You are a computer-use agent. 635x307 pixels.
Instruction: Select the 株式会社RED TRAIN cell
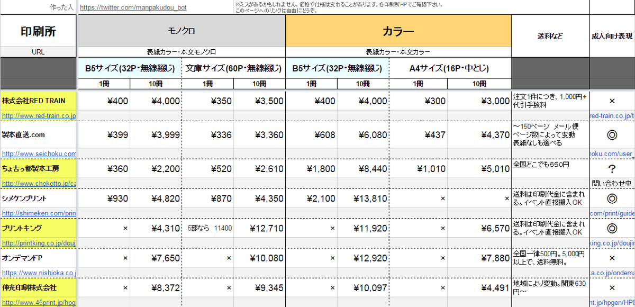tap(39, 101)
